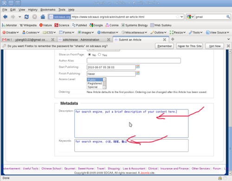
Task: Click the Author Alias field
Action: tap(134, 60)
